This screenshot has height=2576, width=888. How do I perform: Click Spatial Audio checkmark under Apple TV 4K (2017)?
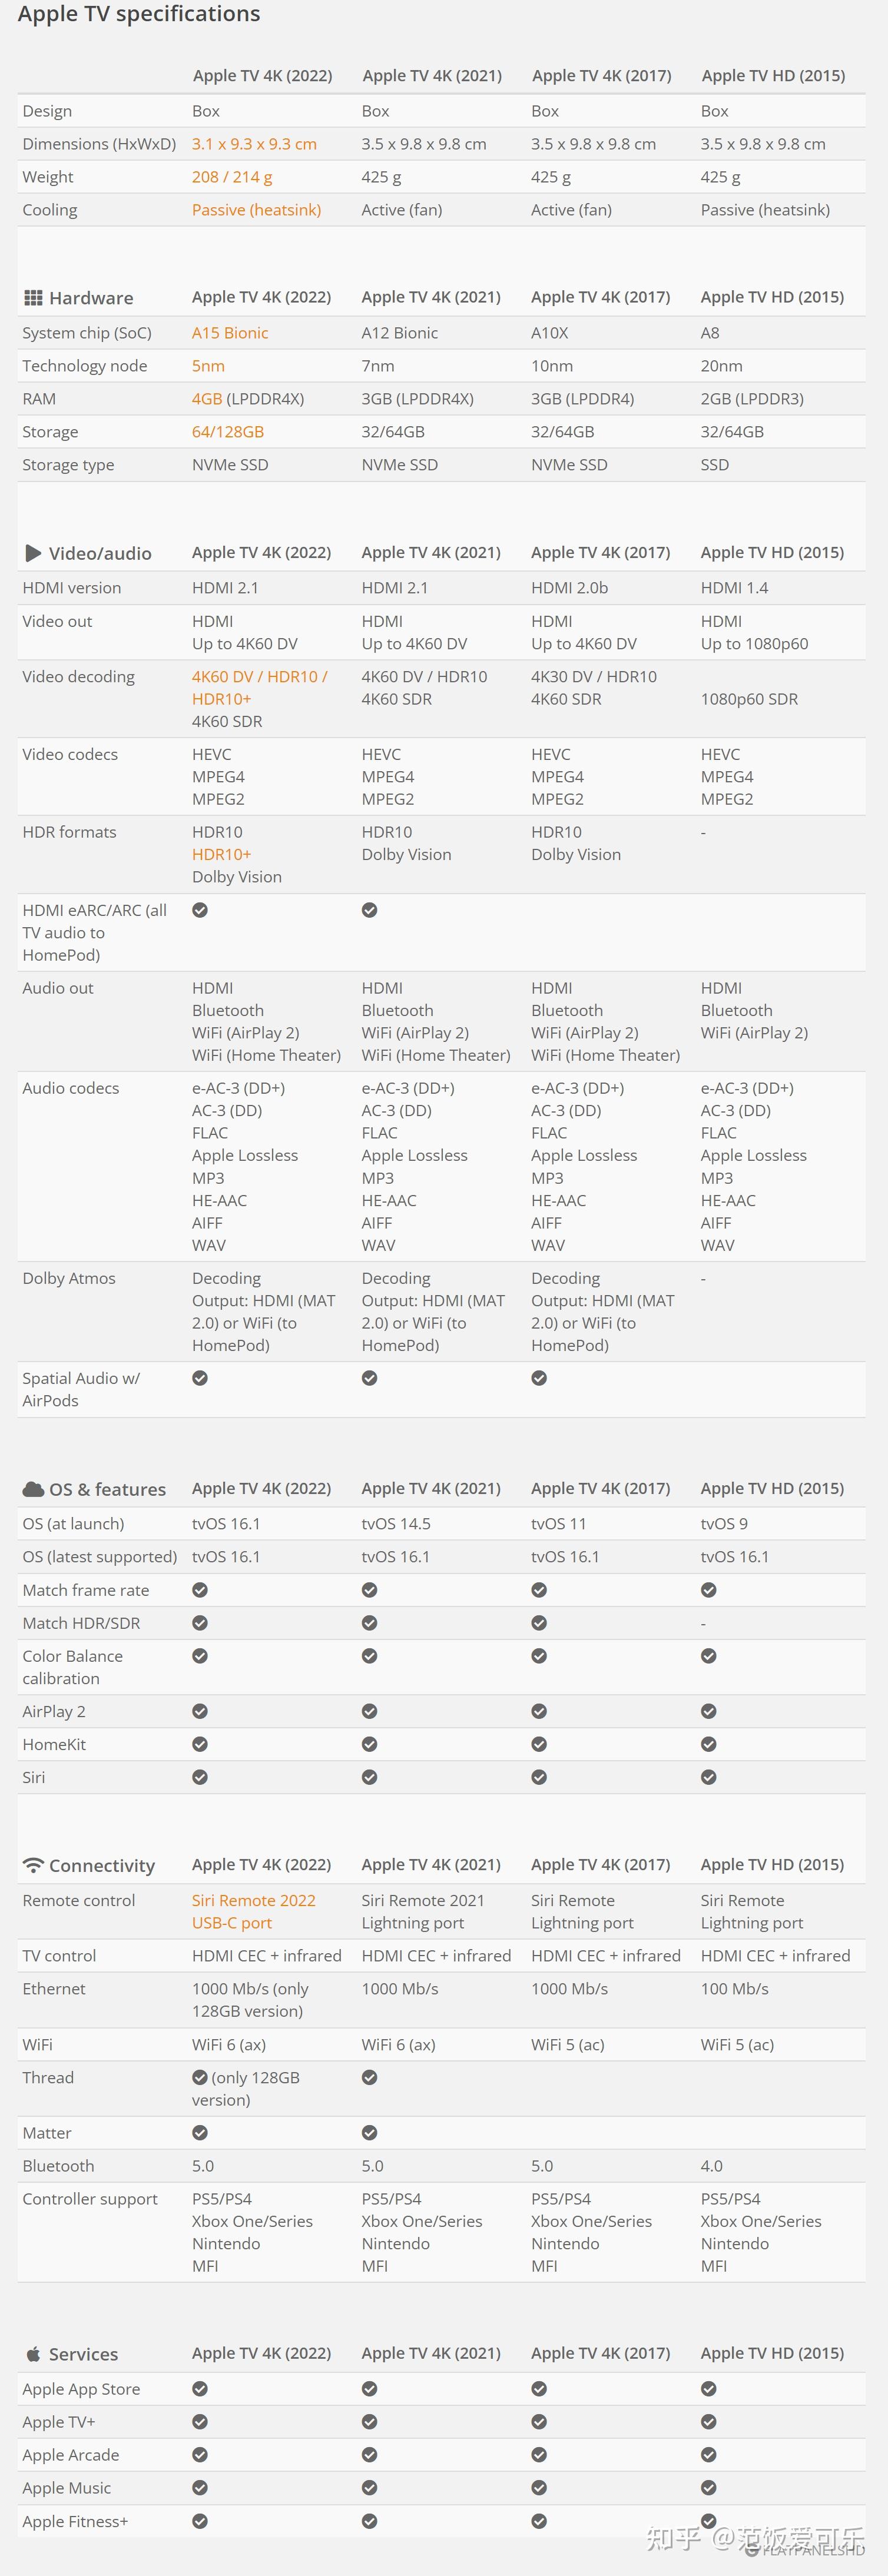tap(539, 1378)
